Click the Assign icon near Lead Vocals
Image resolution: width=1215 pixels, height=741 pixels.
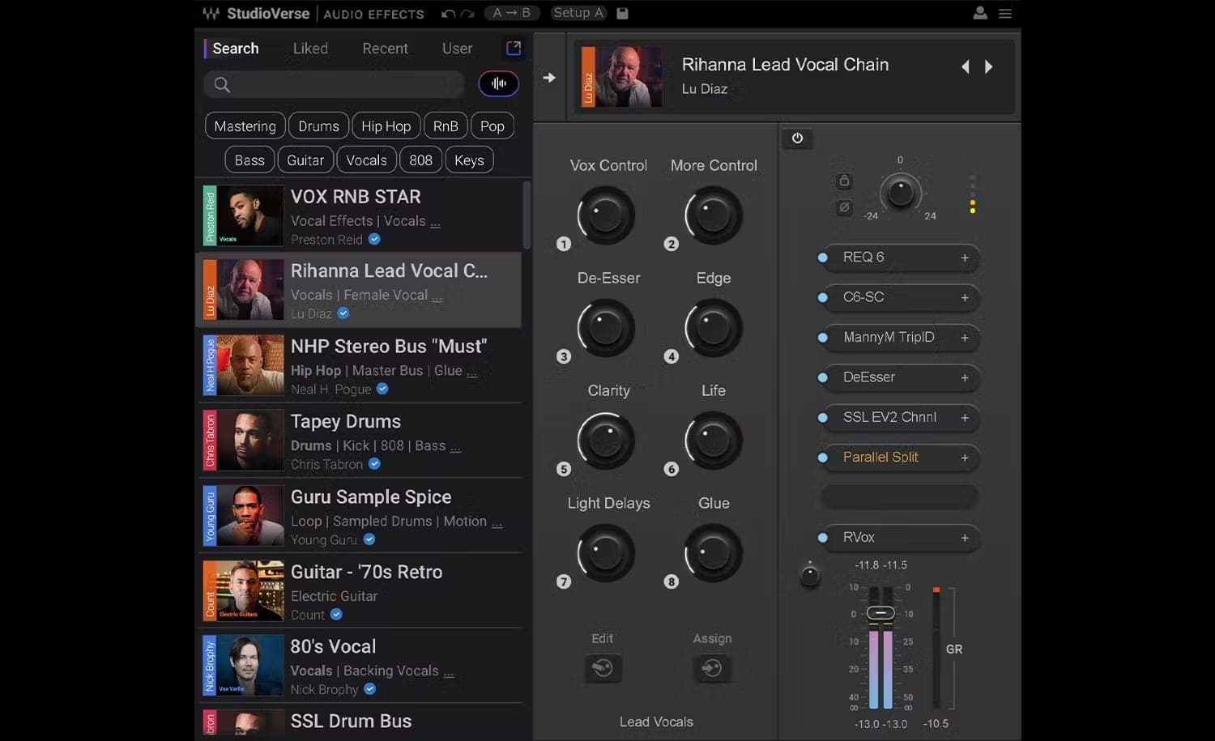(x=712, y=668)
